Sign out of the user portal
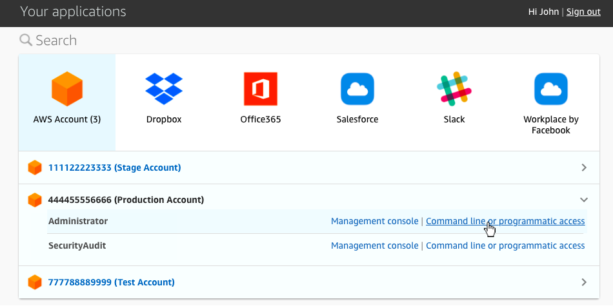Viewport: 613px width, 306px height. 583,12
